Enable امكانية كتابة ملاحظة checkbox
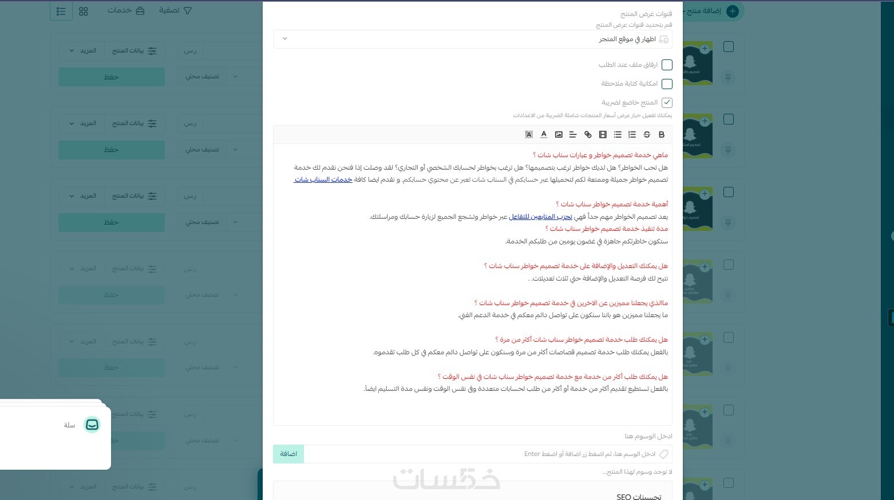 [667, 84]
